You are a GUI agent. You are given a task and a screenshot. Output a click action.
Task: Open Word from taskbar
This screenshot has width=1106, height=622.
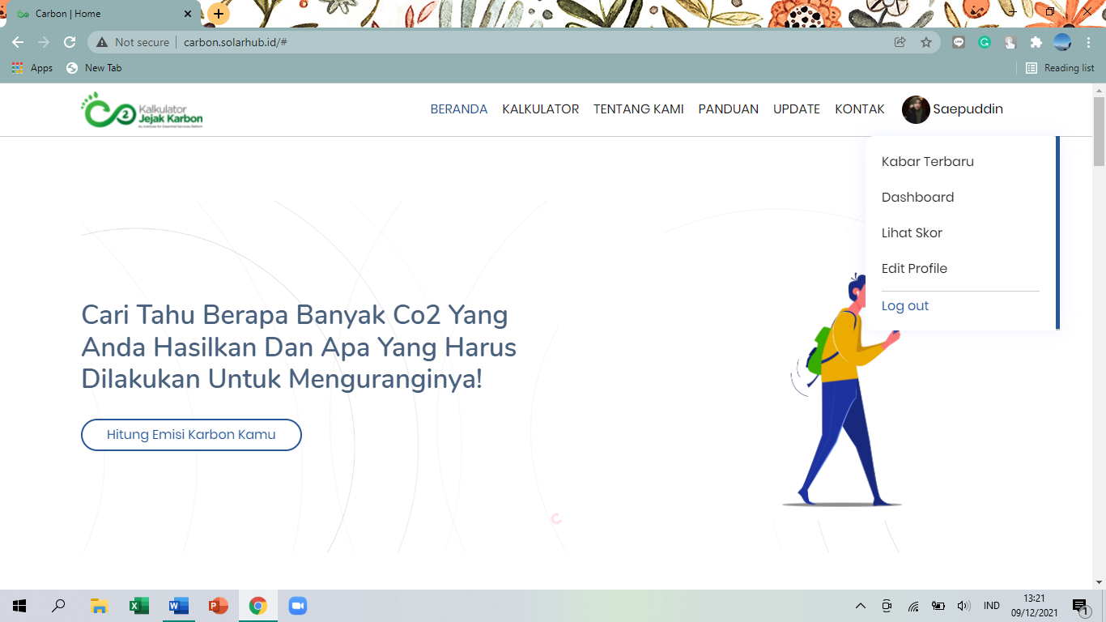coord(178,606)
